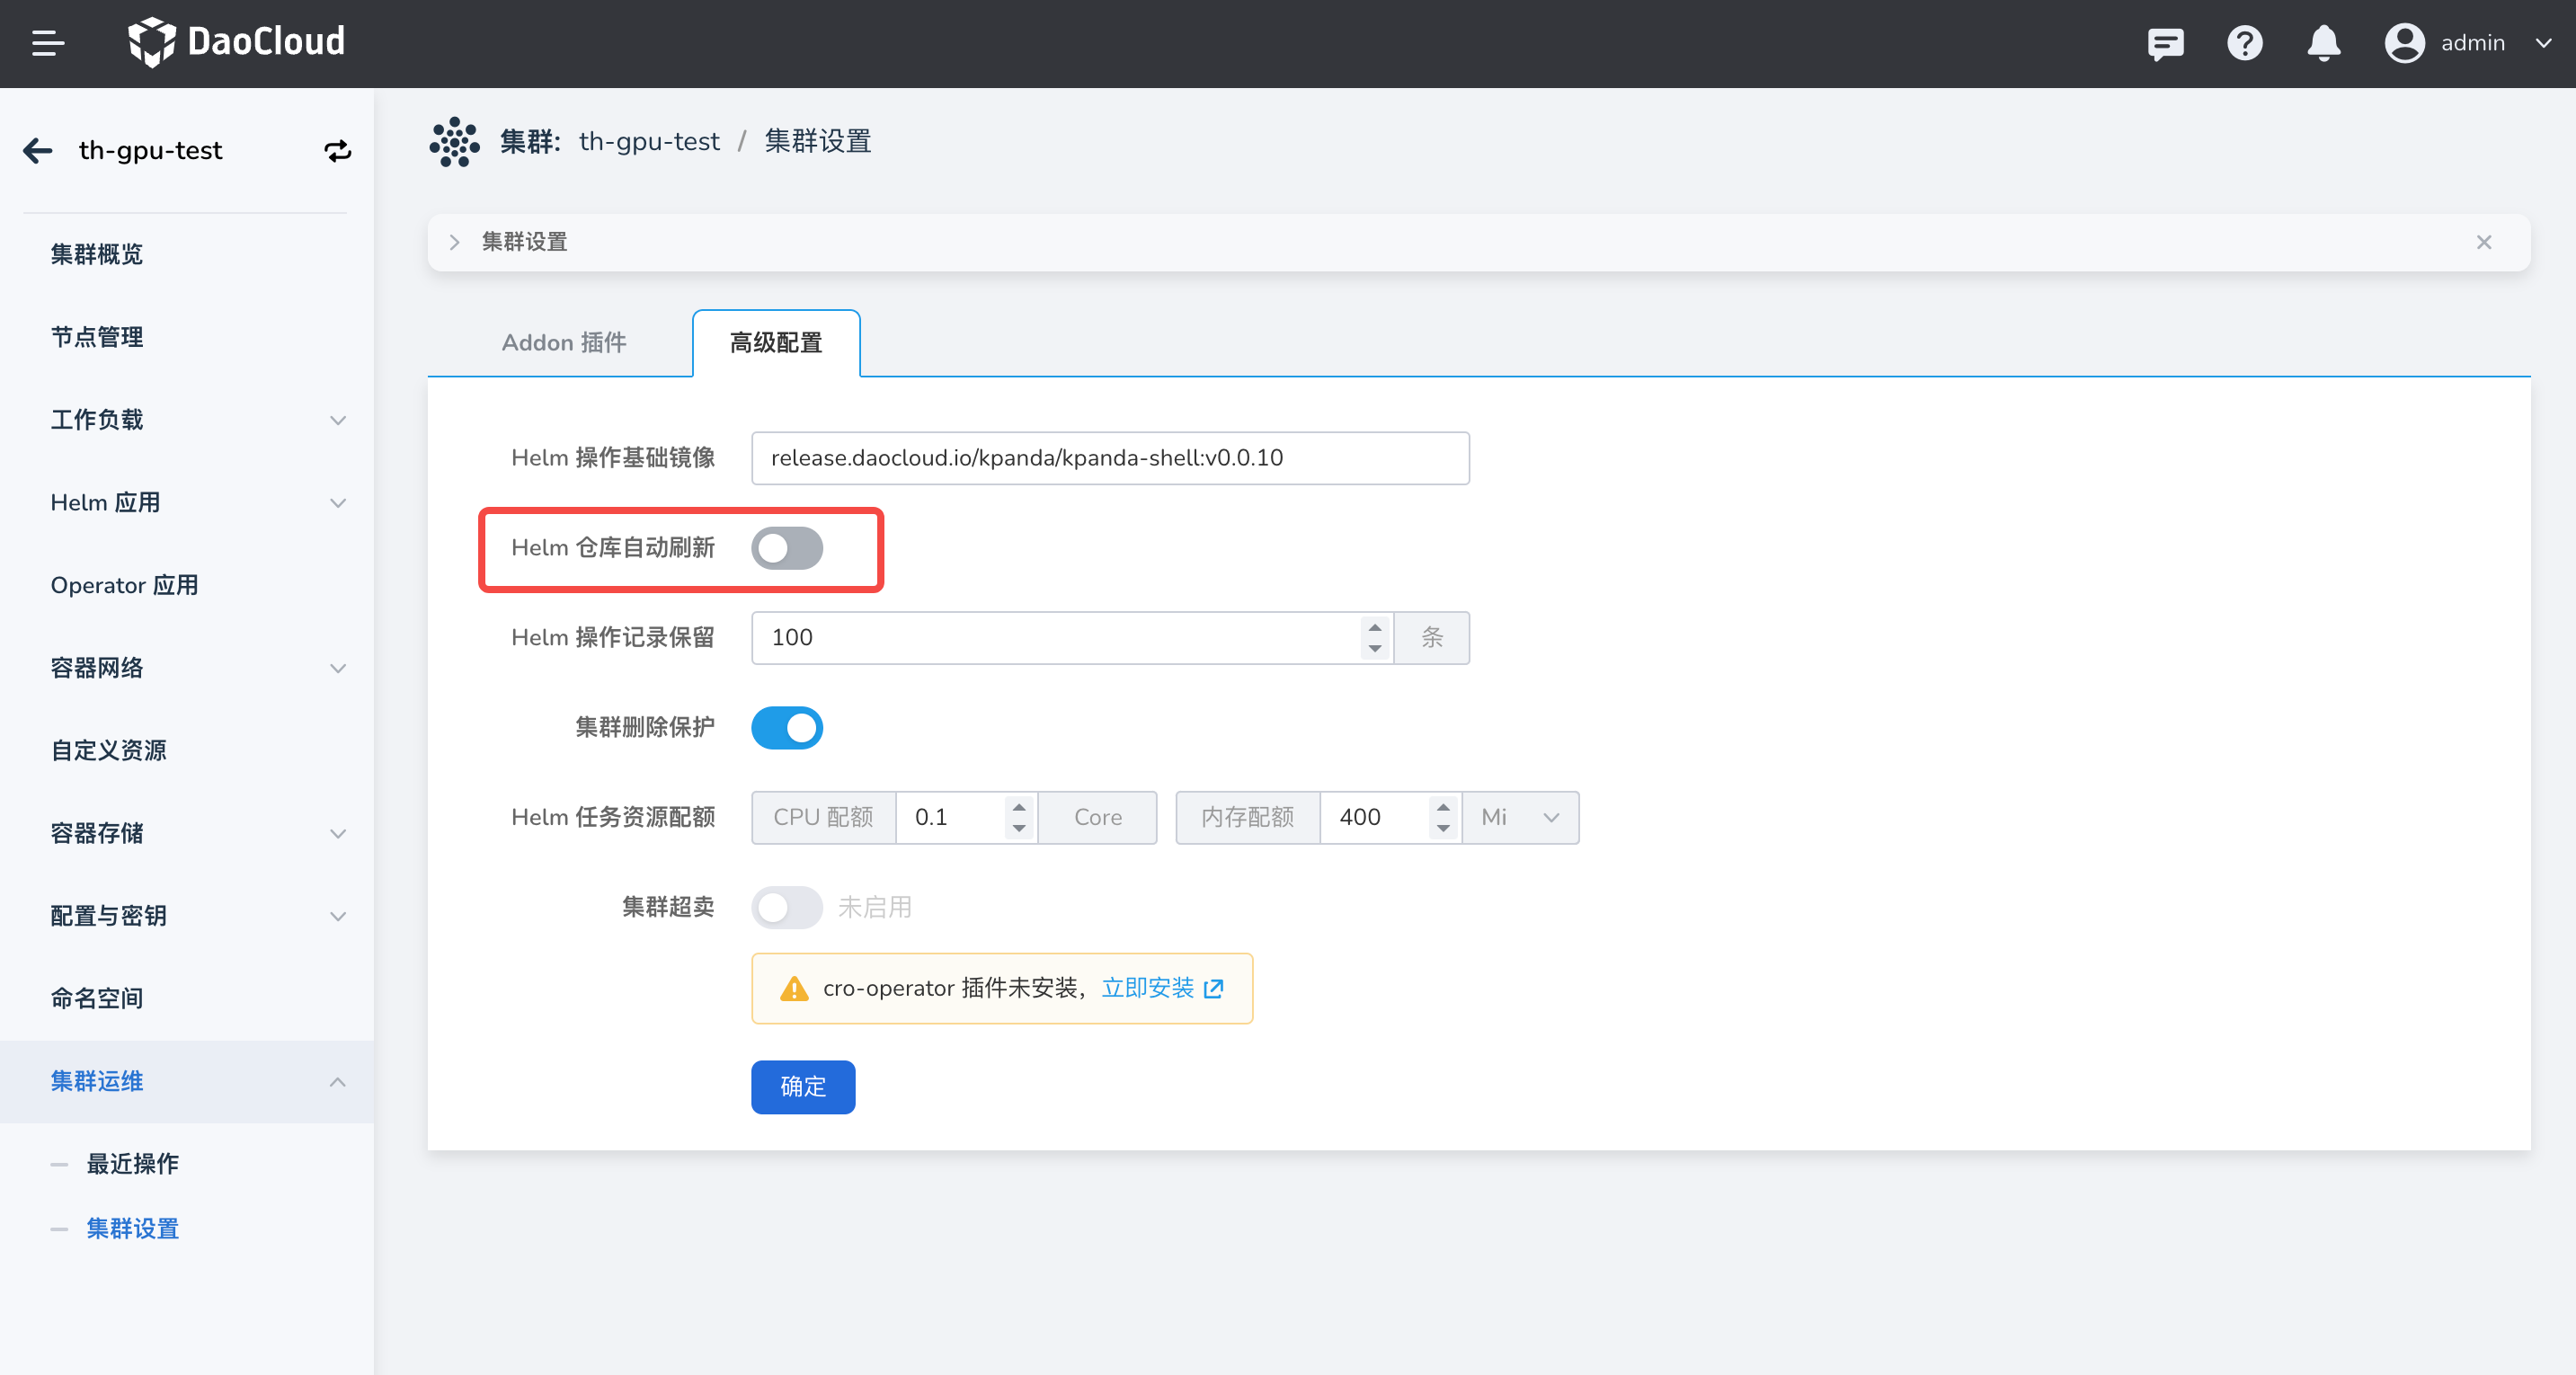This screenshot has width=2576, height=1375.
Task: Increase the Helm 操作记录保留 stepper value
Action: (1375, 627)
